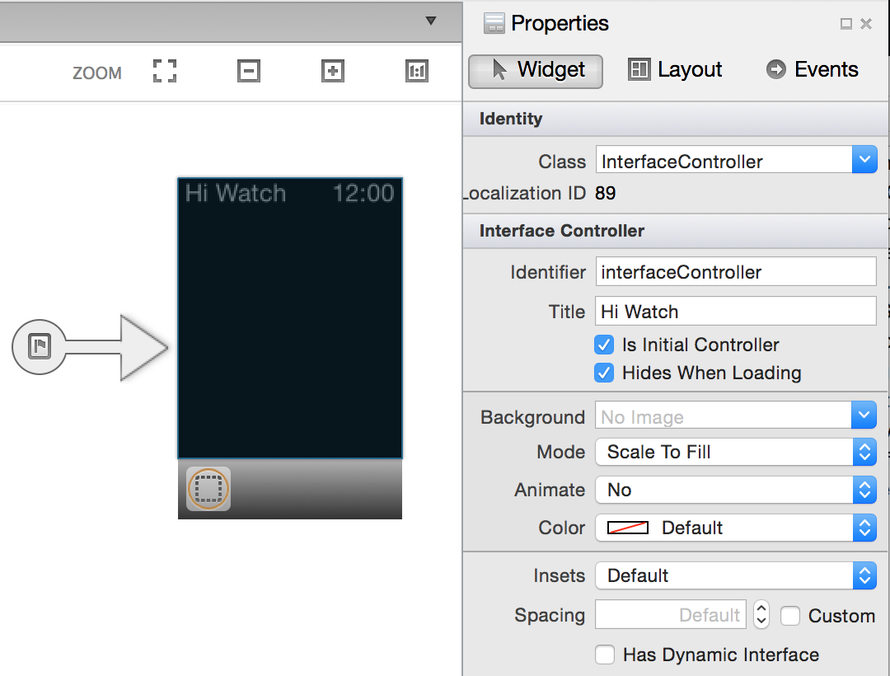Image resolution: width=890 pixels, height=676 pixels.
Task: Click the 1:1 actual size icon
Action: [417, 71]
